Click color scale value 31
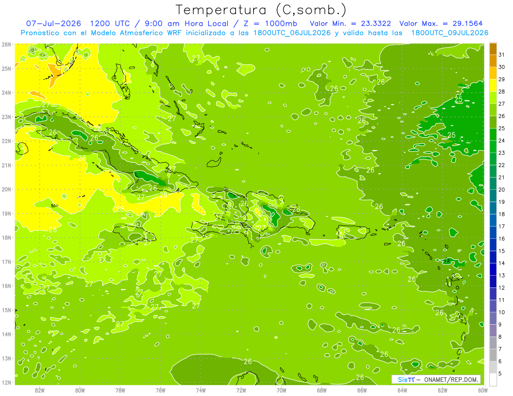Image resolution: width=513 pixels, height=396 pixels. pos(502,55)
